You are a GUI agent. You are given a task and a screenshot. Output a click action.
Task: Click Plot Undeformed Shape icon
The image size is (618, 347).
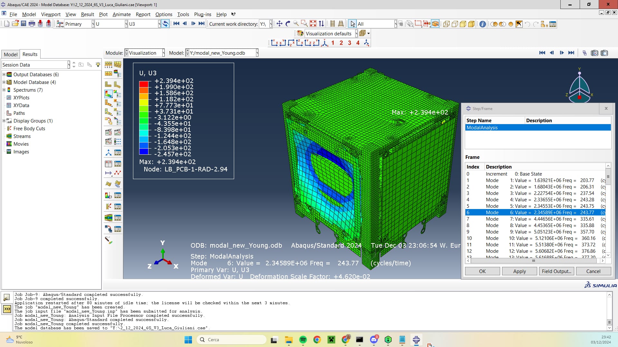point(108,85)
